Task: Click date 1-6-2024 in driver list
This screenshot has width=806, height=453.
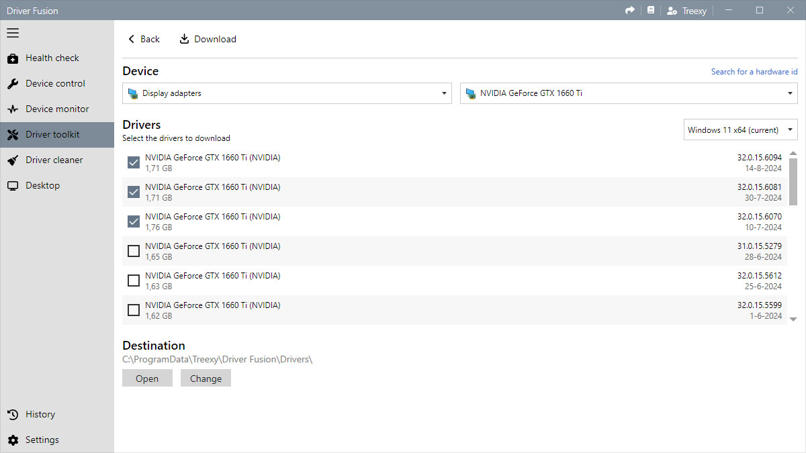Action: click(x=766, y=316)
